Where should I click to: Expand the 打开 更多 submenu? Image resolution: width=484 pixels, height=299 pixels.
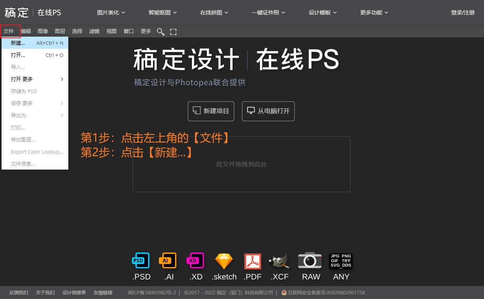[35, 79]
